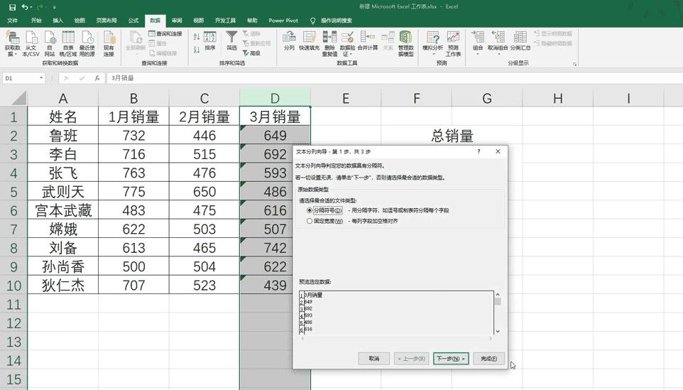Click 查询和连接 button in ribbon
Screen dimensions: 683x390
pyautogui.click(x=165, y=33)
